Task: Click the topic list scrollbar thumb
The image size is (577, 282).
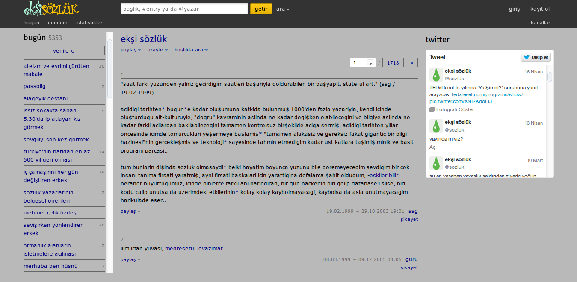Action: coord(110,68)
